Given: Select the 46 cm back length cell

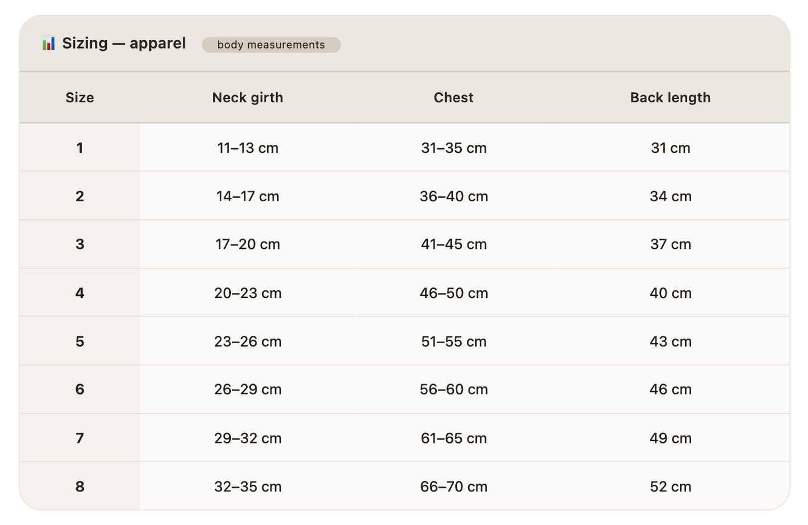Looking at the screenshot, I should tap(670, 390).
